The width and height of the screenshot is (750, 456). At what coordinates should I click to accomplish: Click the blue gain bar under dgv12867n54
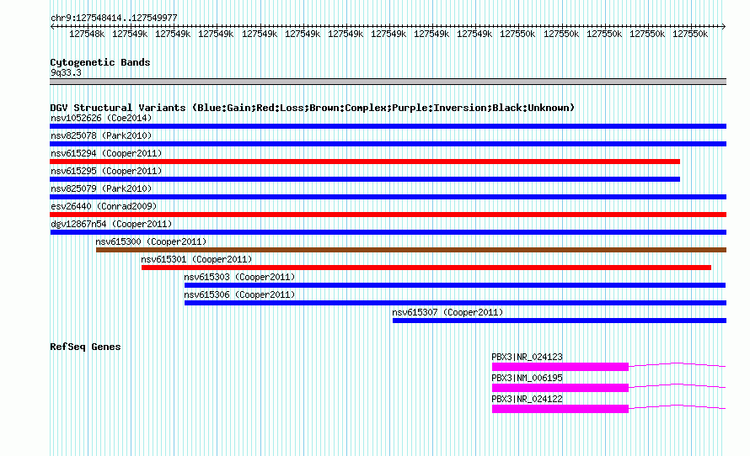click(388, 232)
